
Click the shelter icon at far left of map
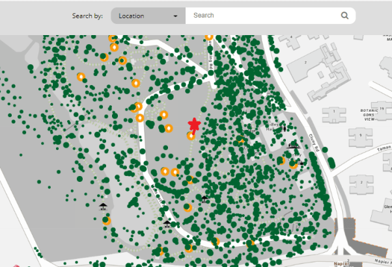click(102, 207)
